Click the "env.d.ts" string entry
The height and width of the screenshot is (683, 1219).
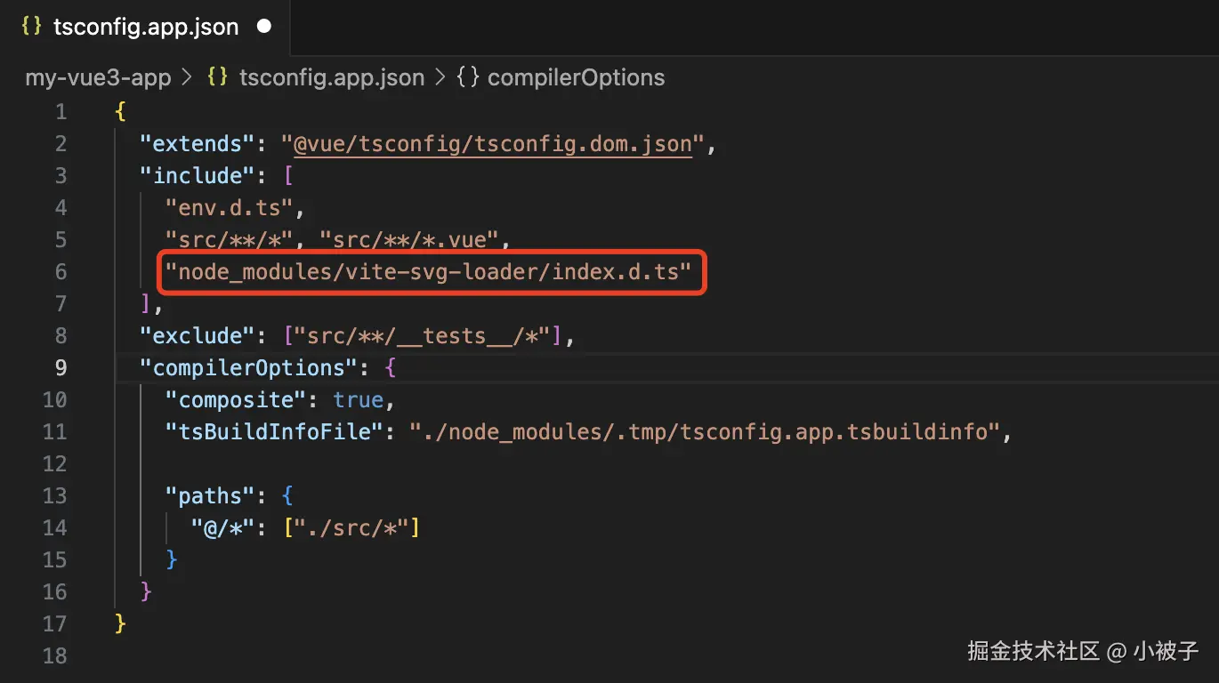(x=229, y=208)
